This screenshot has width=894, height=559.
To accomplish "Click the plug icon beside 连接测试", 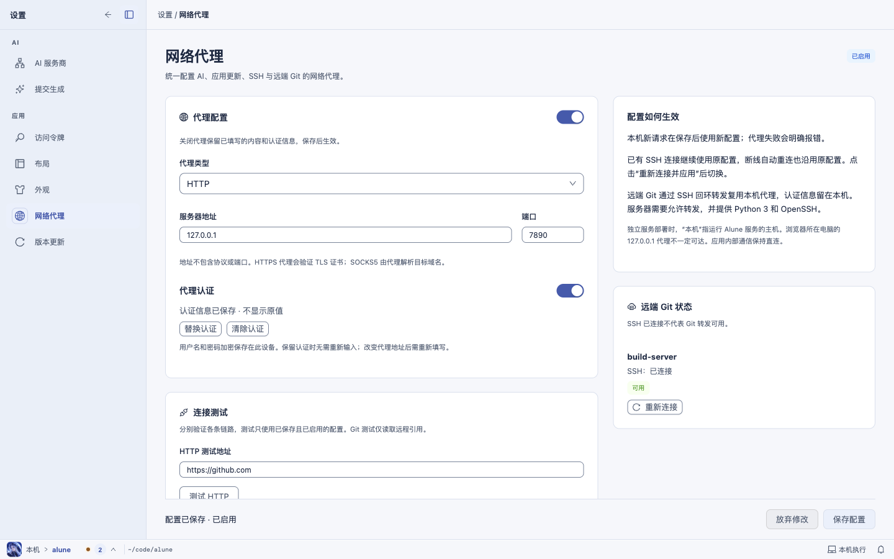I will [x=184, y=412].
